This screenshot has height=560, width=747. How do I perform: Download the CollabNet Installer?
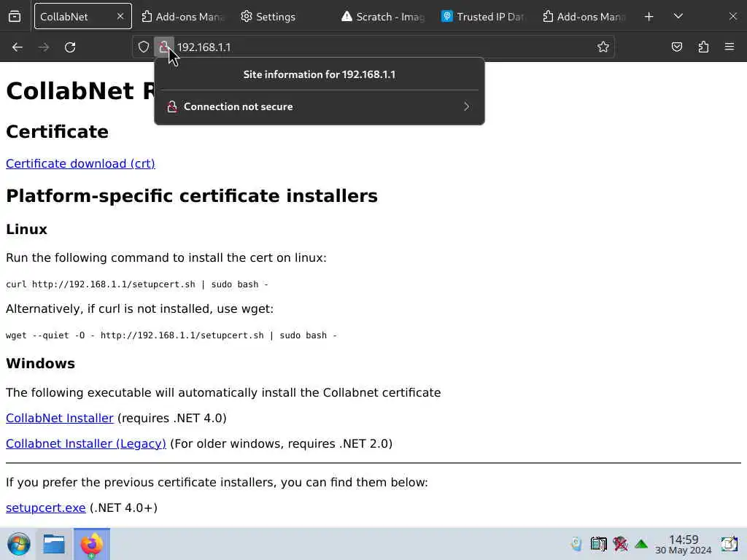pos(60,418)
